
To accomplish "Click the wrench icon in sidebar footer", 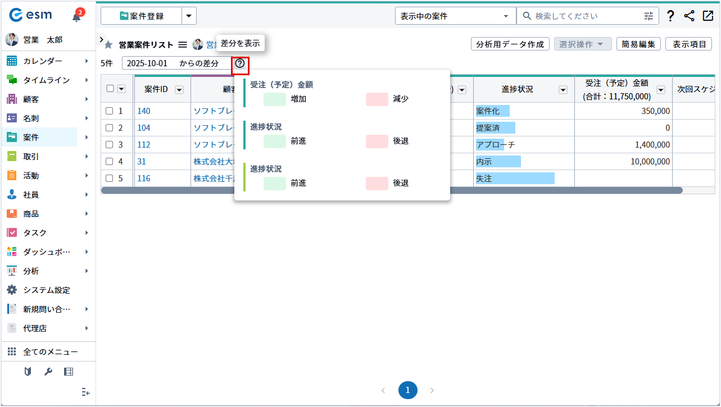I will tap(48, 372).
